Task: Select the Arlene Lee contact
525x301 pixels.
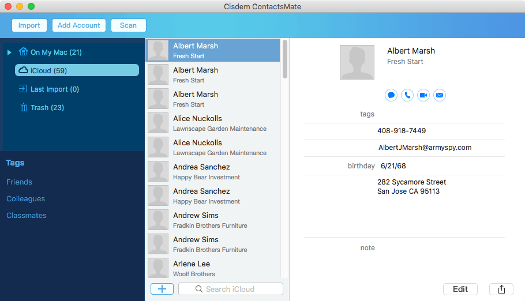Action: coord(213,268)
